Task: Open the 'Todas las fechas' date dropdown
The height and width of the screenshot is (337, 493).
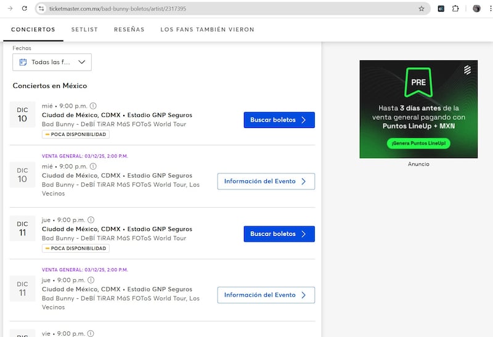Action: [52, 62]
